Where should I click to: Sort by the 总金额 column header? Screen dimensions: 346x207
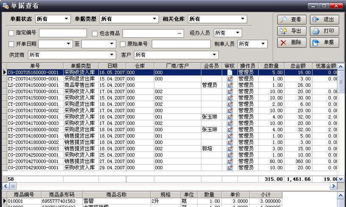[298, 66]
